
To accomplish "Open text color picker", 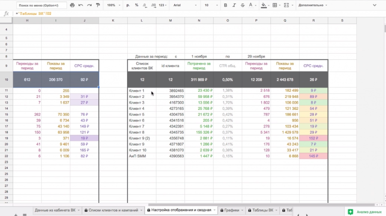I will pos(252,5).
